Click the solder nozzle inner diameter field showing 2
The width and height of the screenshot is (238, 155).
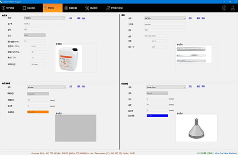pyautogui.click(x=157, y=99)
